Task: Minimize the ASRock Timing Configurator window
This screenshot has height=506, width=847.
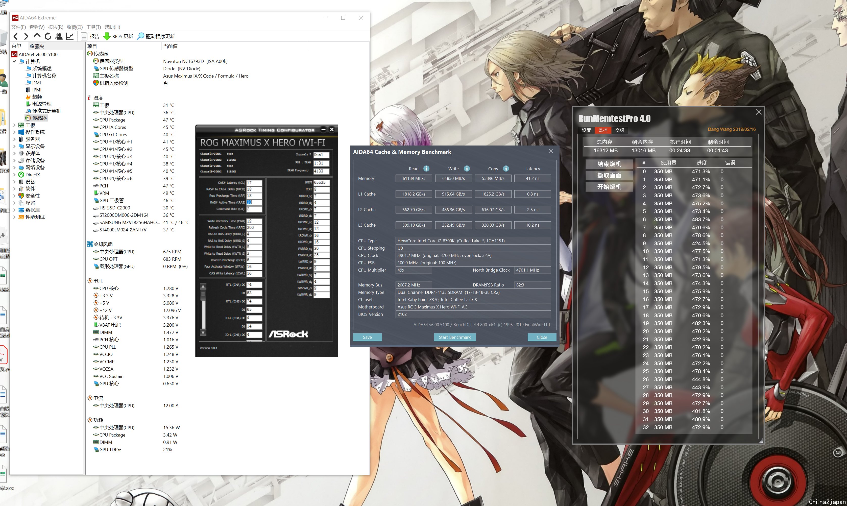Action: (x=323, y=130)
